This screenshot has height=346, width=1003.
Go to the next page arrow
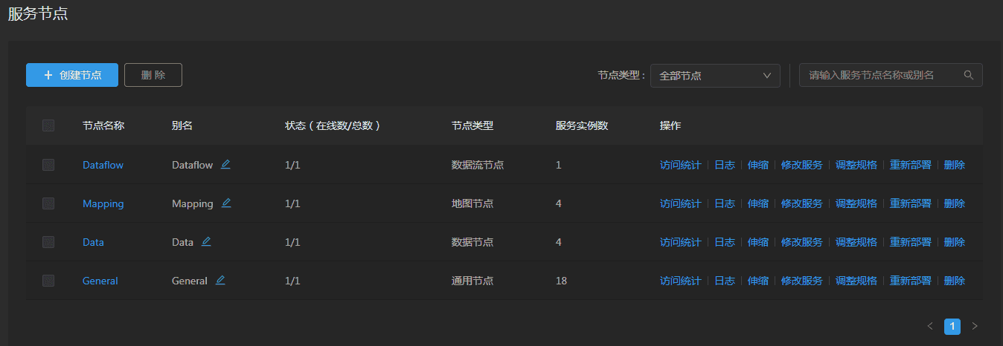pyautogui.click(x=975, y=326)
